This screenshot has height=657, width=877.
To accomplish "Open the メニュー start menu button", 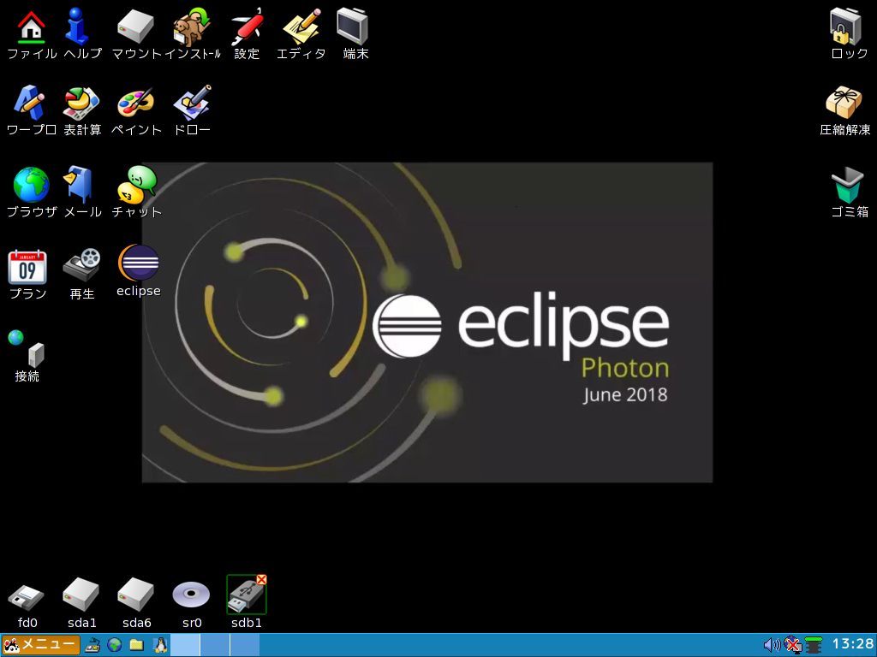I will (40, 645).
